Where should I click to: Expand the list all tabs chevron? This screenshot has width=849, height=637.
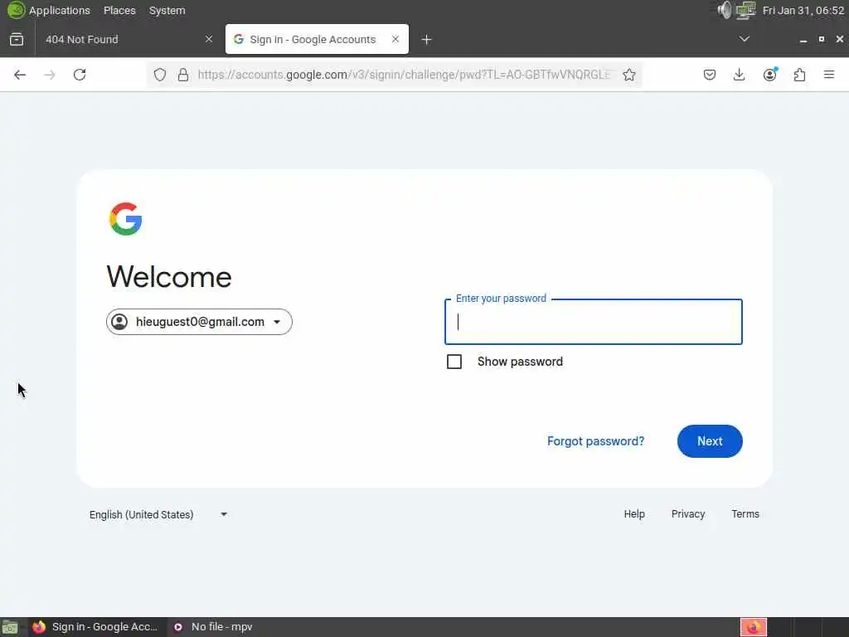click(745, 39)
